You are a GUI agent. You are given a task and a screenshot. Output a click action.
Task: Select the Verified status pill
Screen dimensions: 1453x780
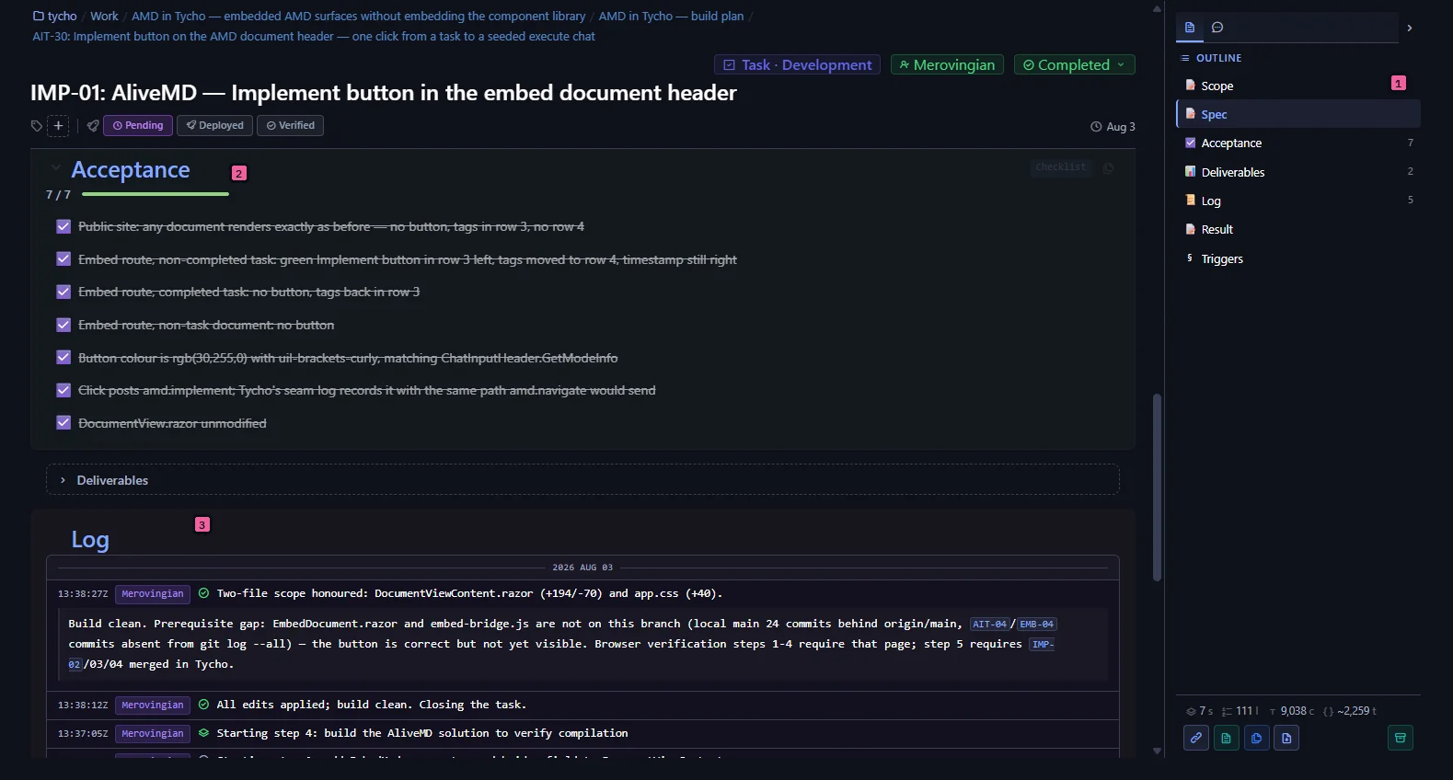(290, 125)
